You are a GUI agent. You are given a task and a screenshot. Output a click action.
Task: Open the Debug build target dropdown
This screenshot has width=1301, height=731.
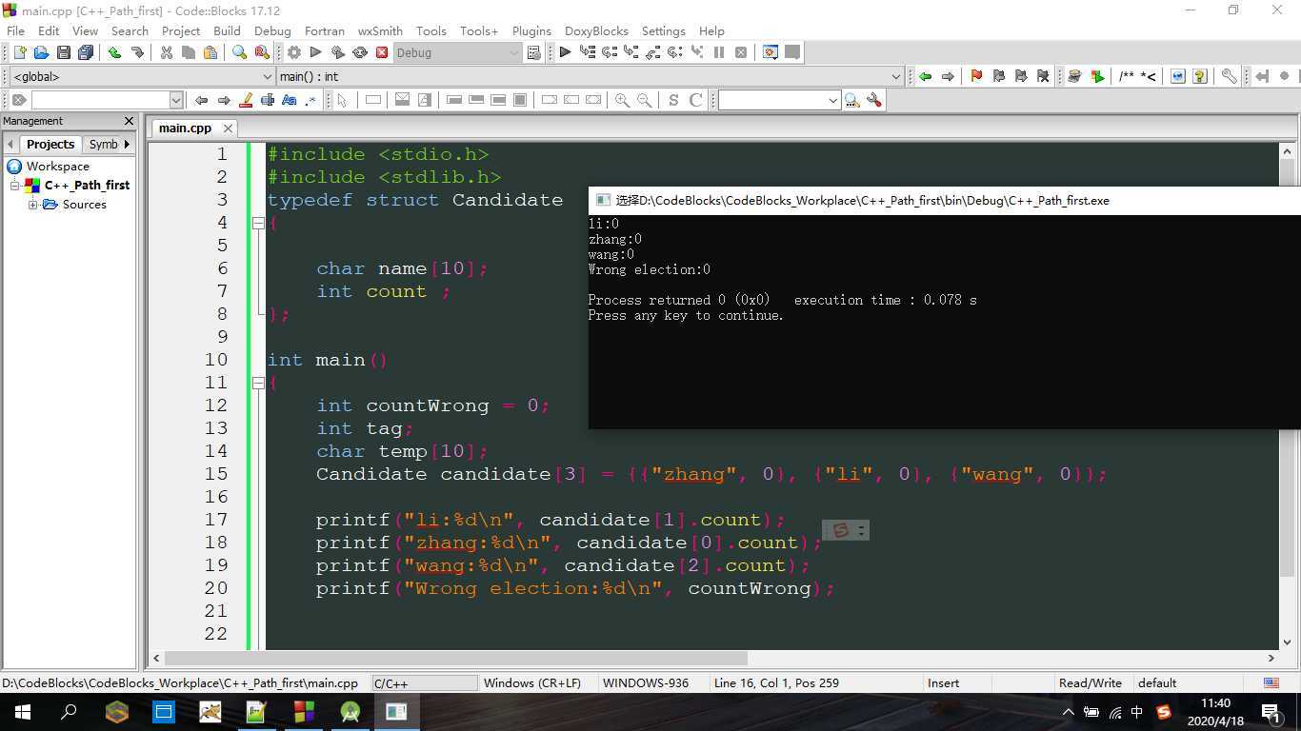coord(513,52)
